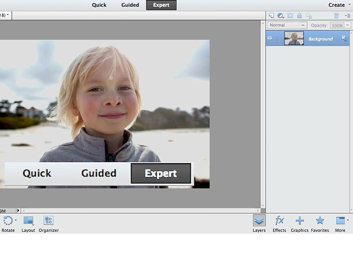Switch to Quick edit mode
Viewport: 353px width, 254px height.
pyautogui.click(x=99, y=5)
